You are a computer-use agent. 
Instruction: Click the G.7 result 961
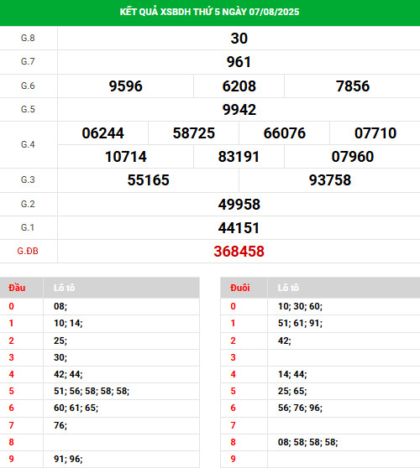pos(239,62)
